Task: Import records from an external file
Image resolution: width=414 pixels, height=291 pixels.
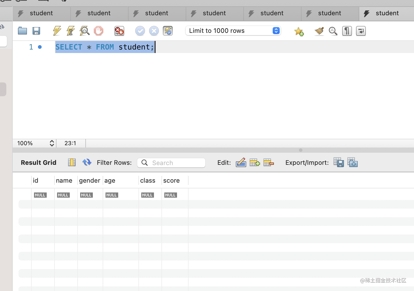Action: [353, 162]
